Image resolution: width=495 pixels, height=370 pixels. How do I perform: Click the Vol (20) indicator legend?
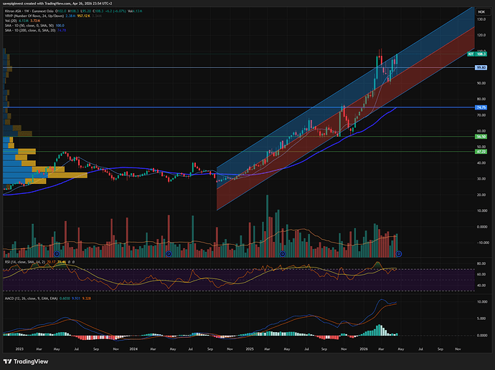point(11,21)
